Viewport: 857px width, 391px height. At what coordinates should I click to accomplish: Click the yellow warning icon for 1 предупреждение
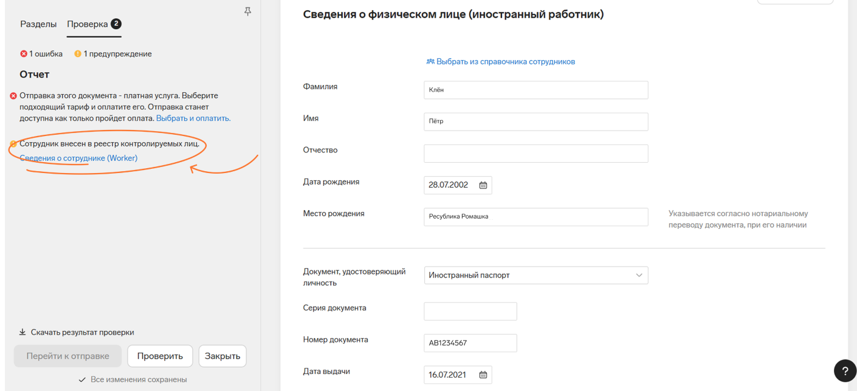tap(78, 54)
